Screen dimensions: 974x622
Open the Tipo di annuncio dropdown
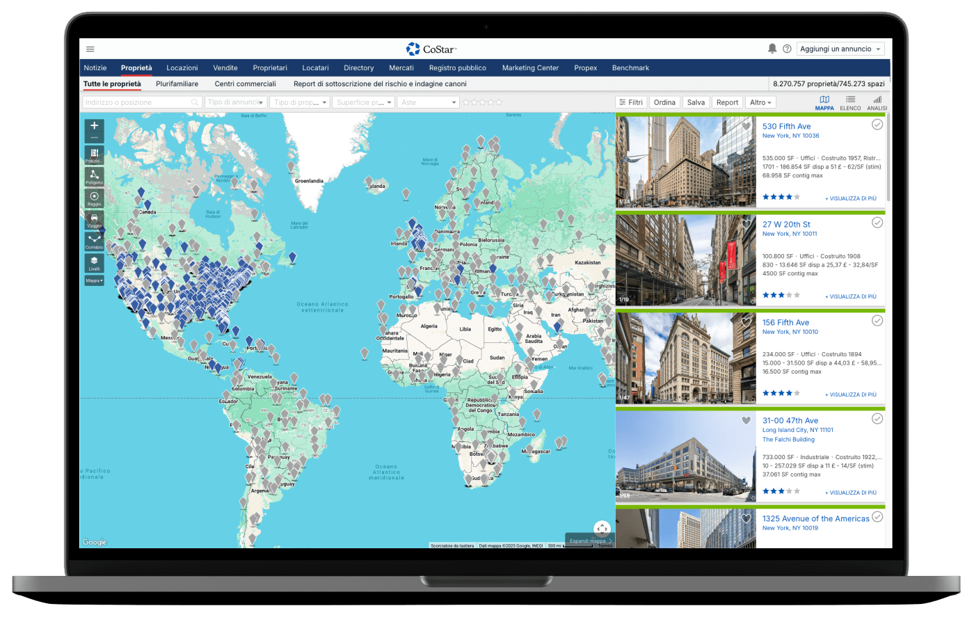(236, 102)
